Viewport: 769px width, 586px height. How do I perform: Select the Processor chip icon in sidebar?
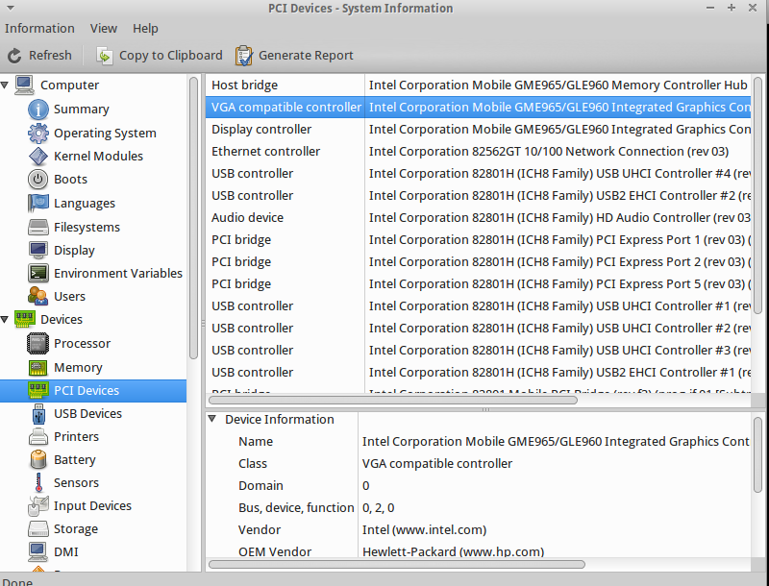pyautogui.click(x=38, y=344)
